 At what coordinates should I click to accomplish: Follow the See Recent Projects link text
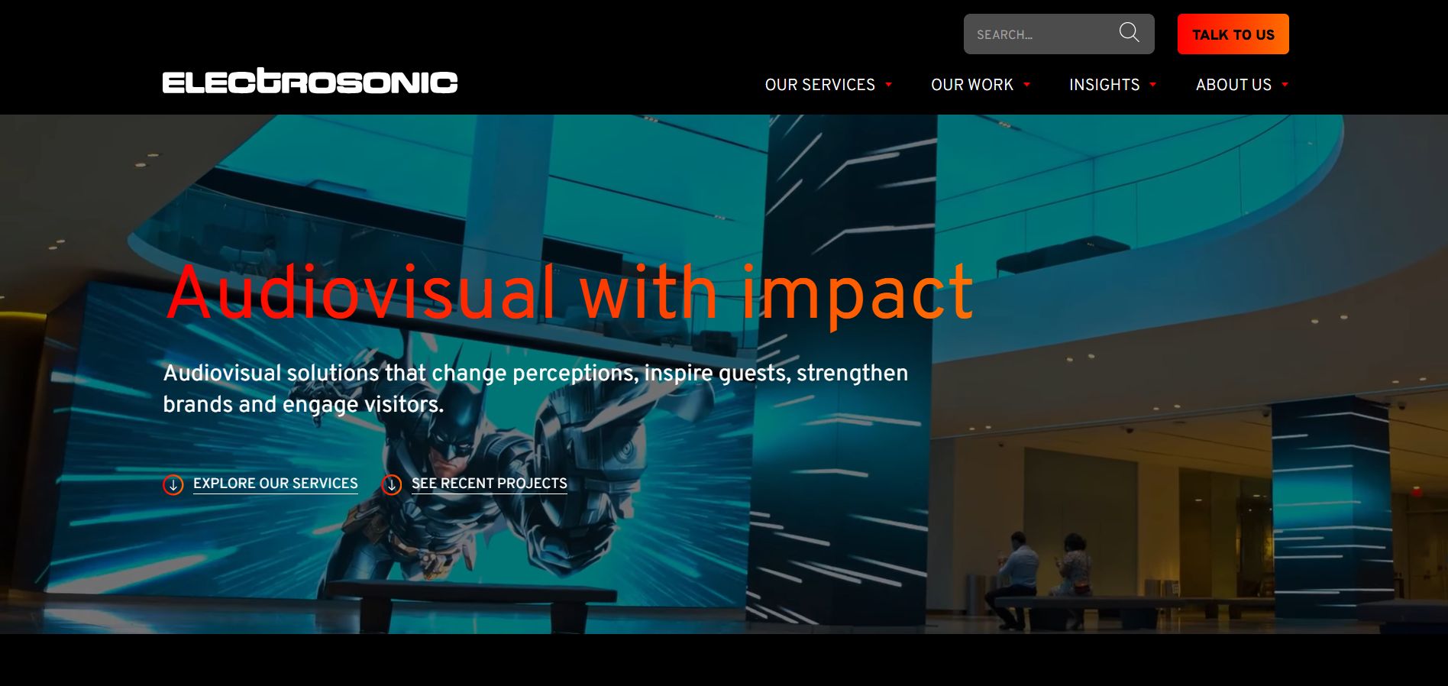point(489,484)
